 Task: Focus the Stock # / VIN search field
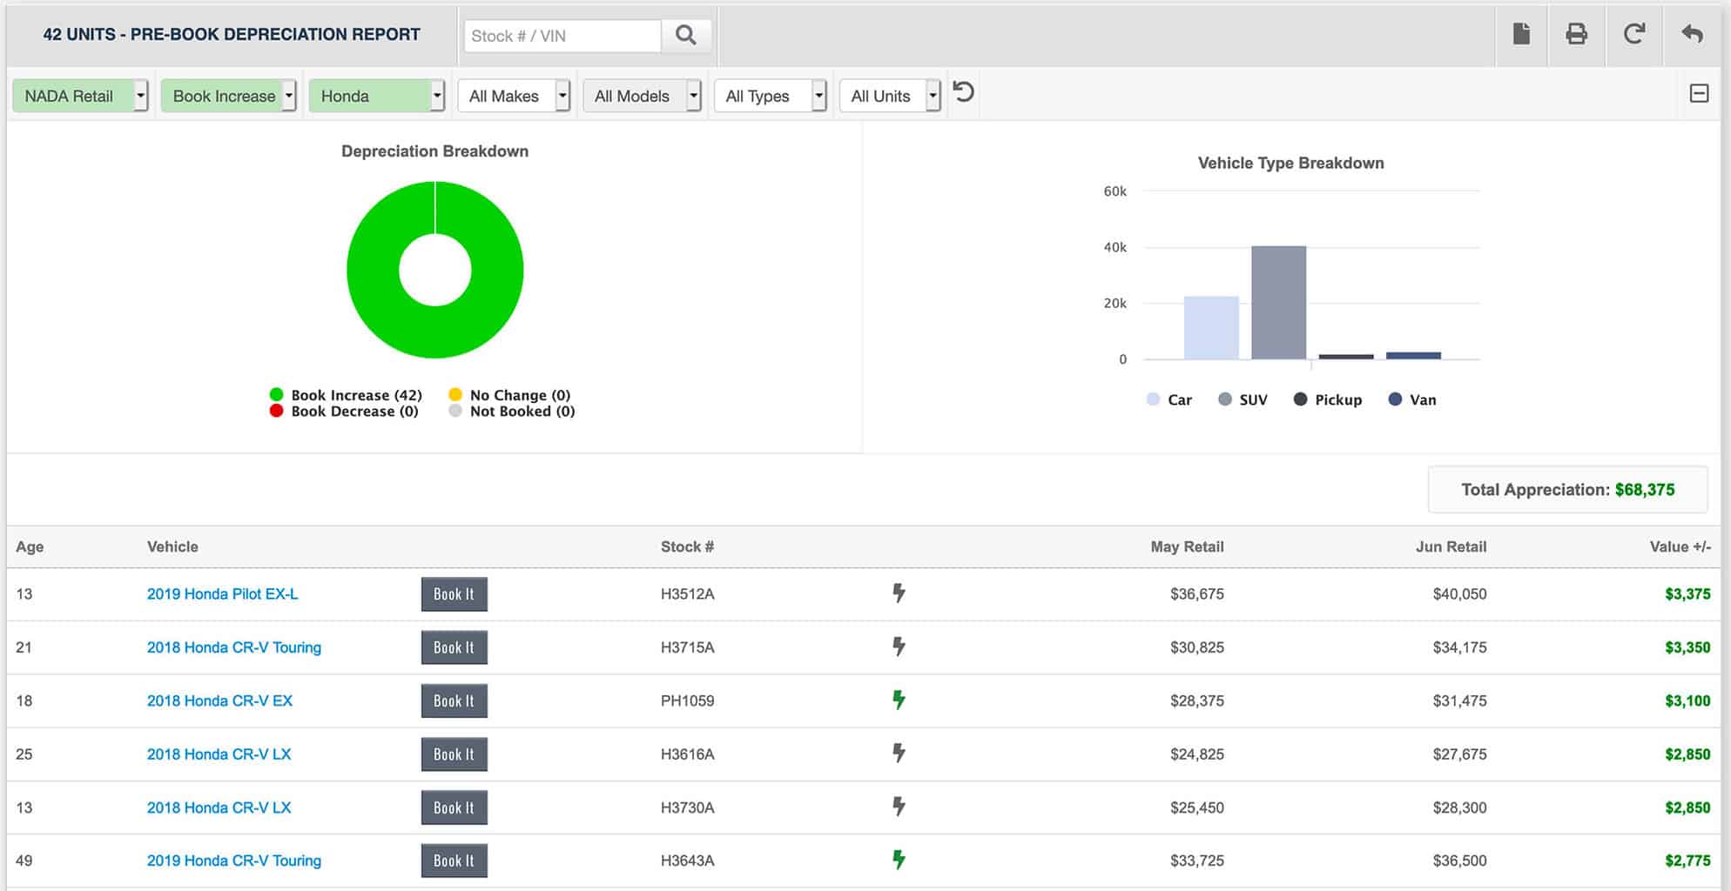[562, 36]
